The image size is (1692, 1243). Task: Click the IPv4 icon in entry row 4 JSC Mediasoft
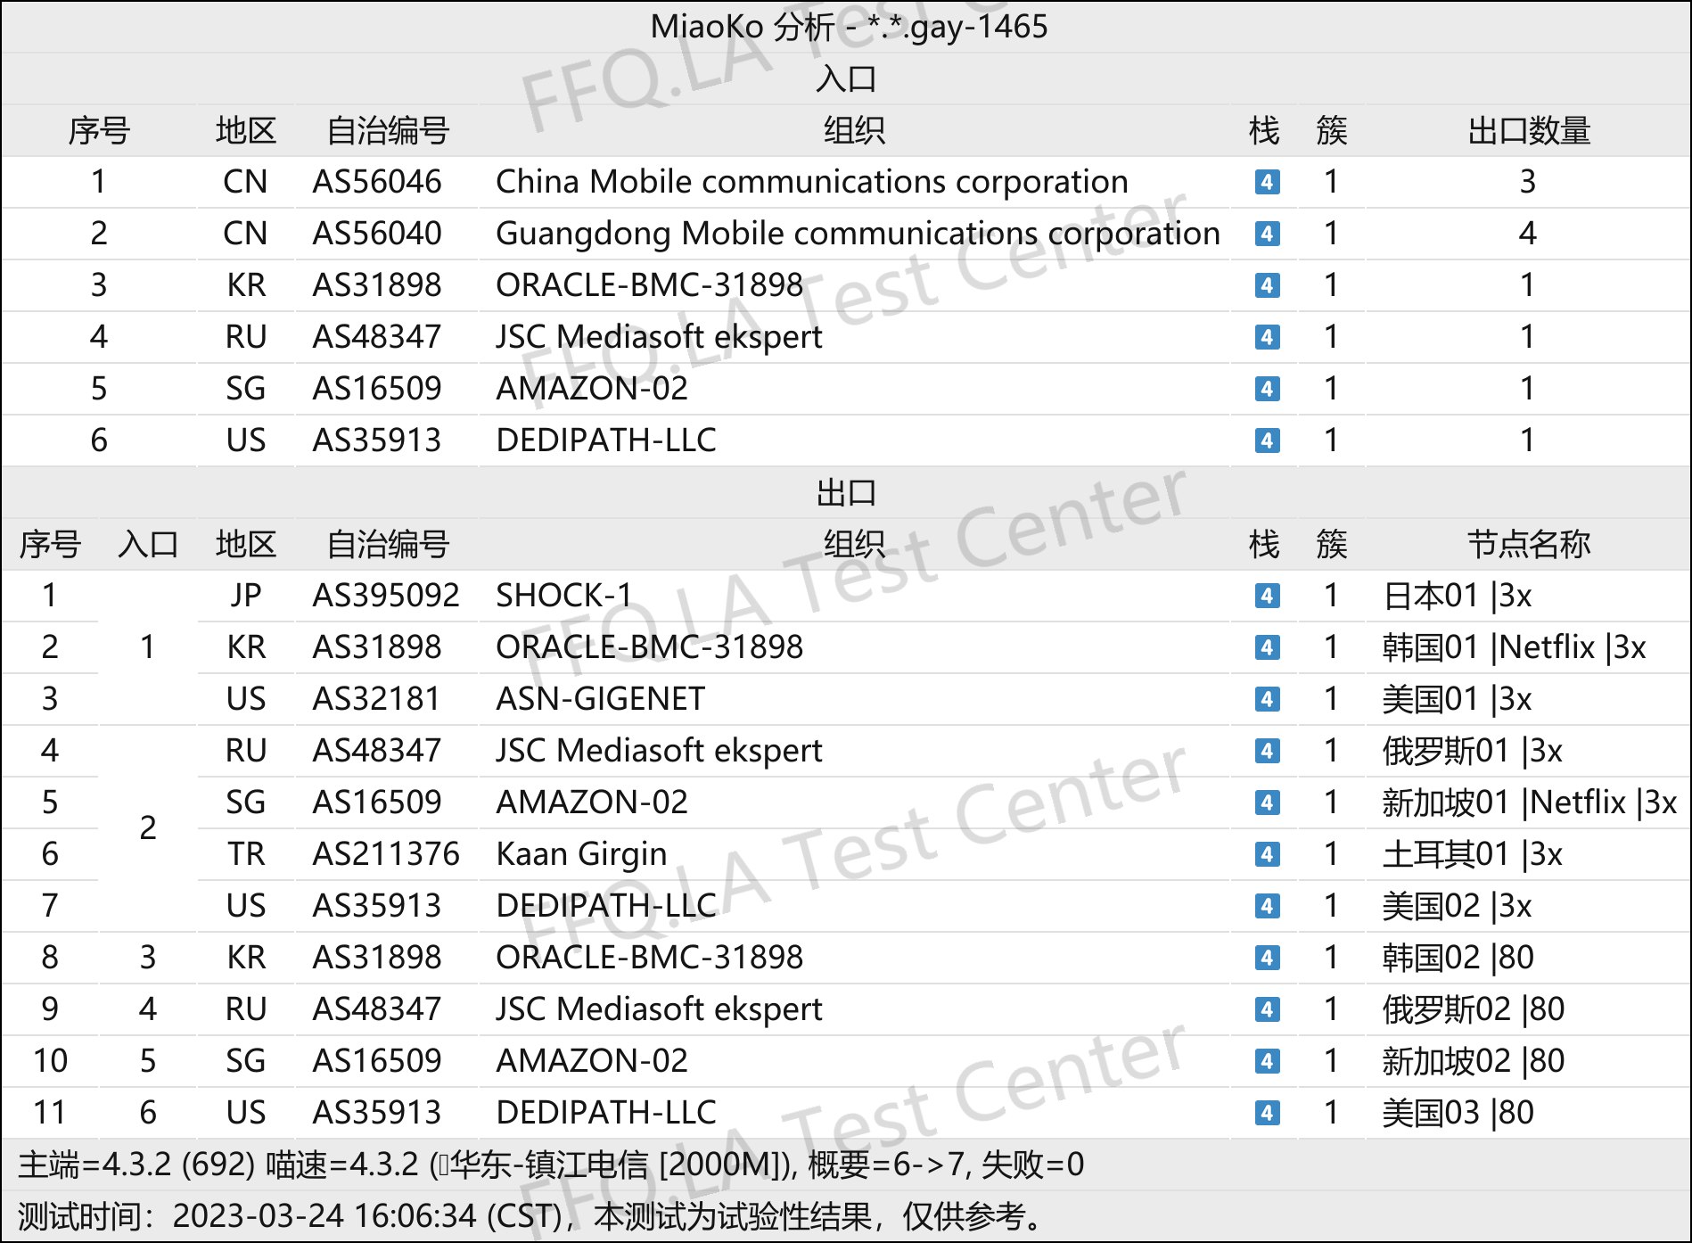(x=1267, y=337)
